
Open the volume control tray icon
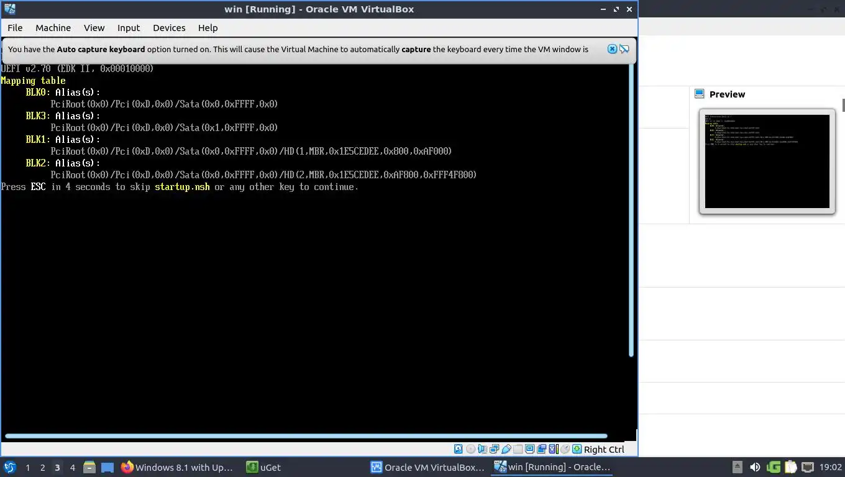pyautogui.click(x=755, y=467)
